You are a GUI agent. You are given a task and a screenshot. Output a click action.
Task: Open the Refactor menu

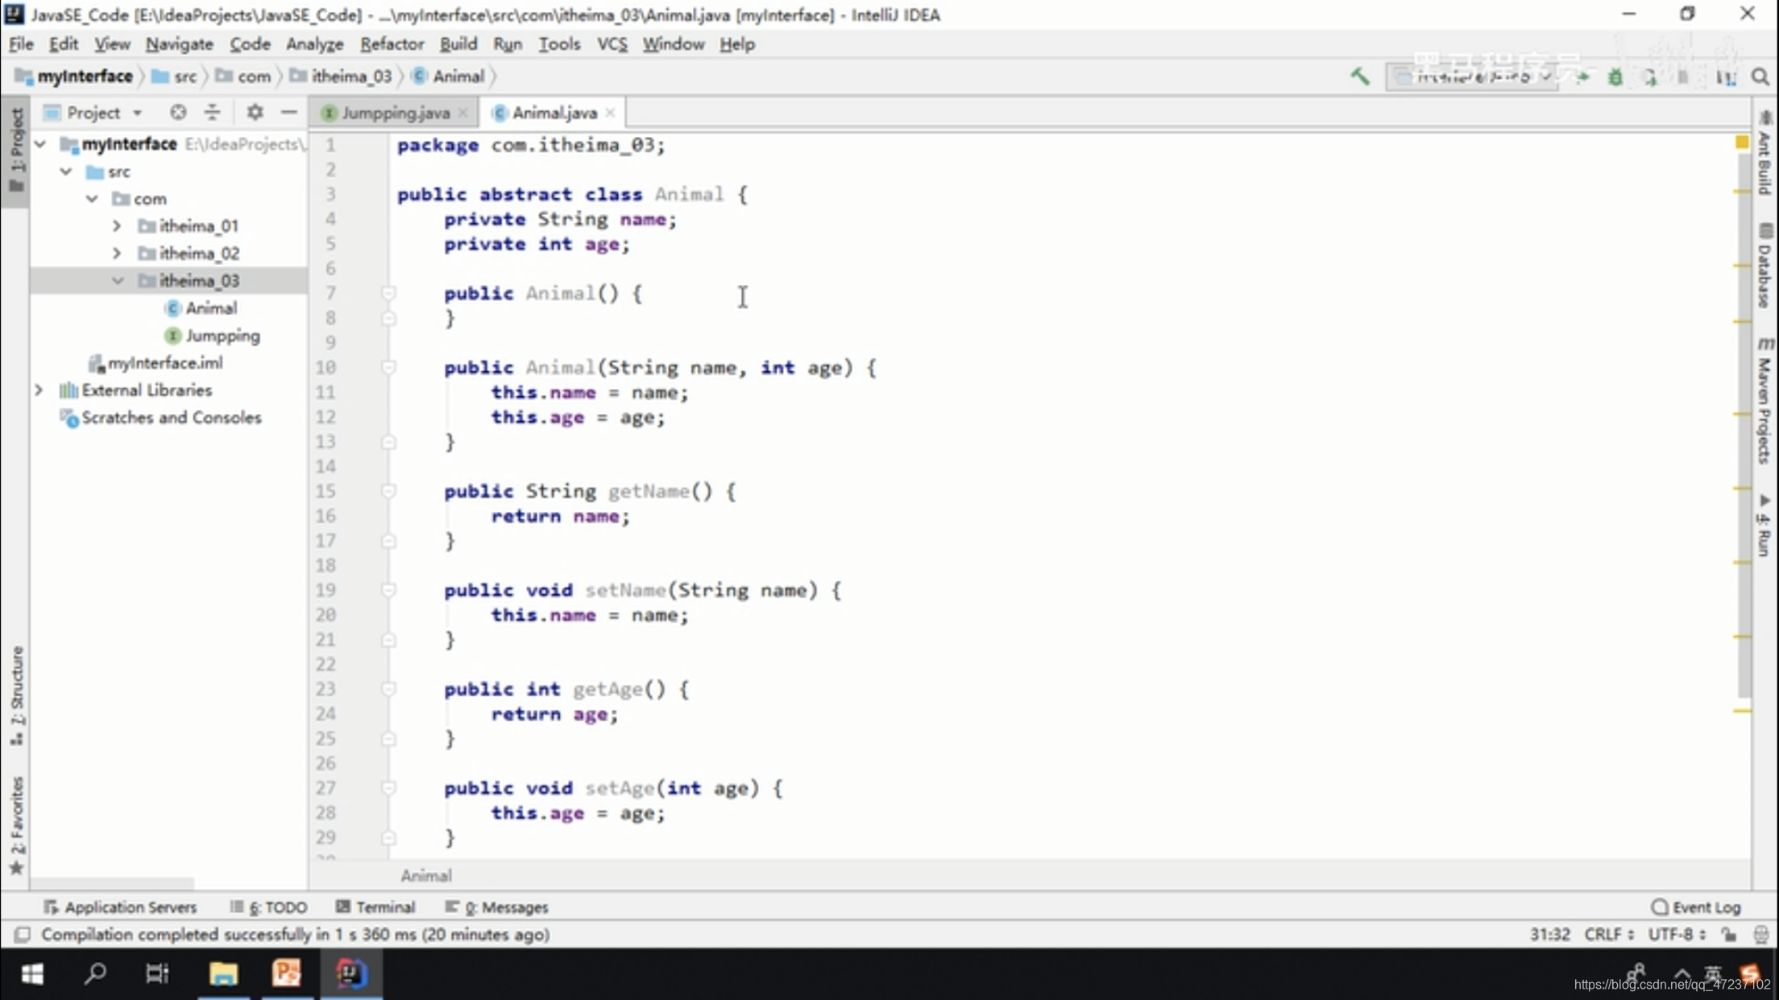pyautogui.click(x=392, y=44)
